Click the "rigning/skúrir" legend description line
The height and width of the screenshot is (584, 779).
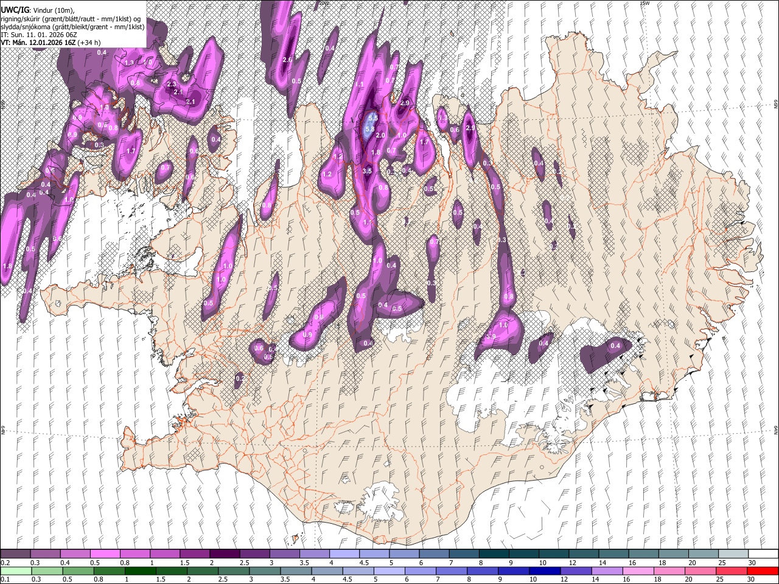pyautogui.click(x=72, y=19)
